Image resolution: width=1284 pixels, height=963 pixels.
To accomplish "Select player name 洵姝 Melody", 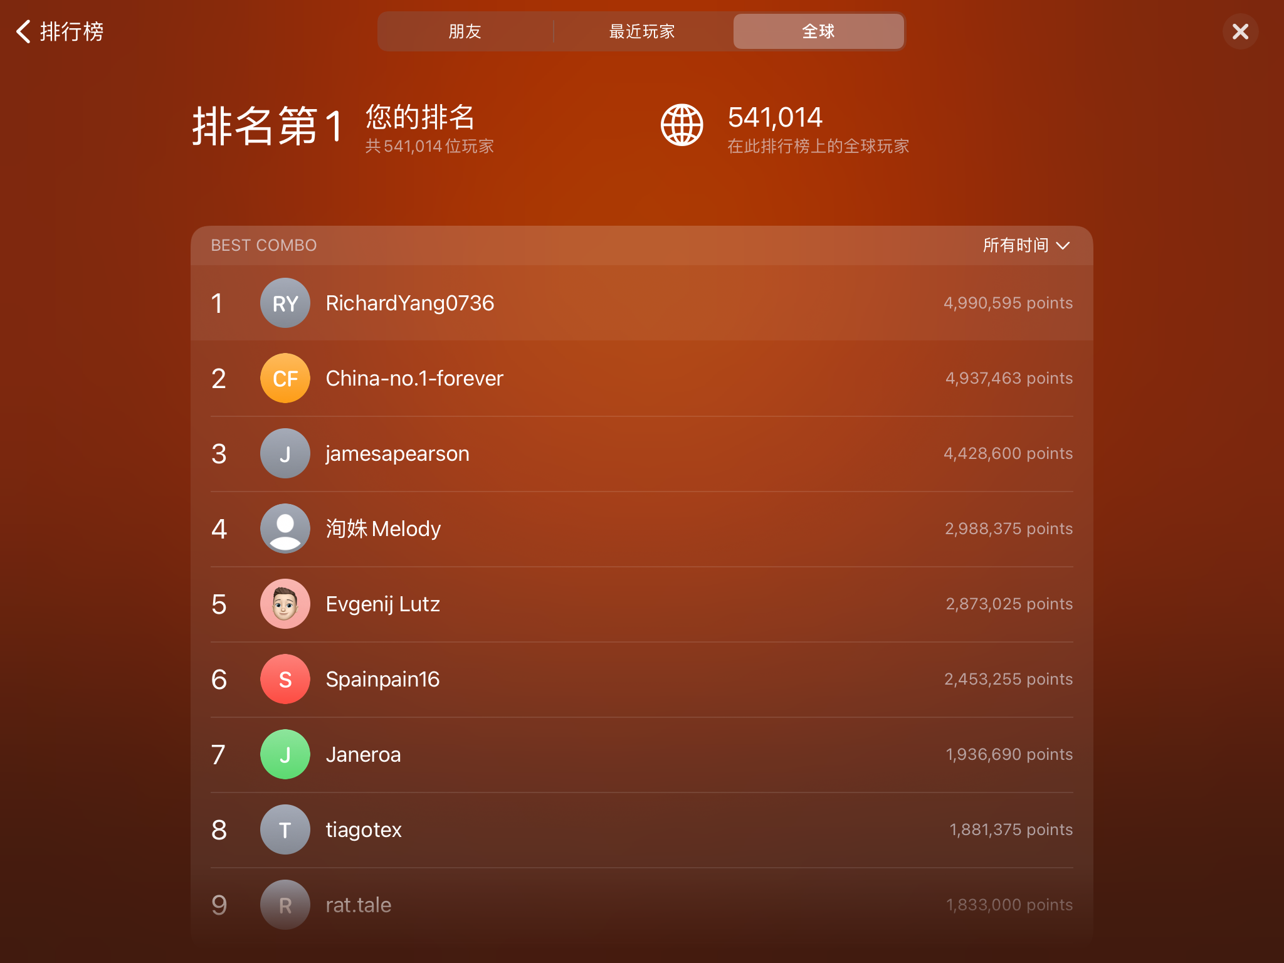I will [383, 529].
